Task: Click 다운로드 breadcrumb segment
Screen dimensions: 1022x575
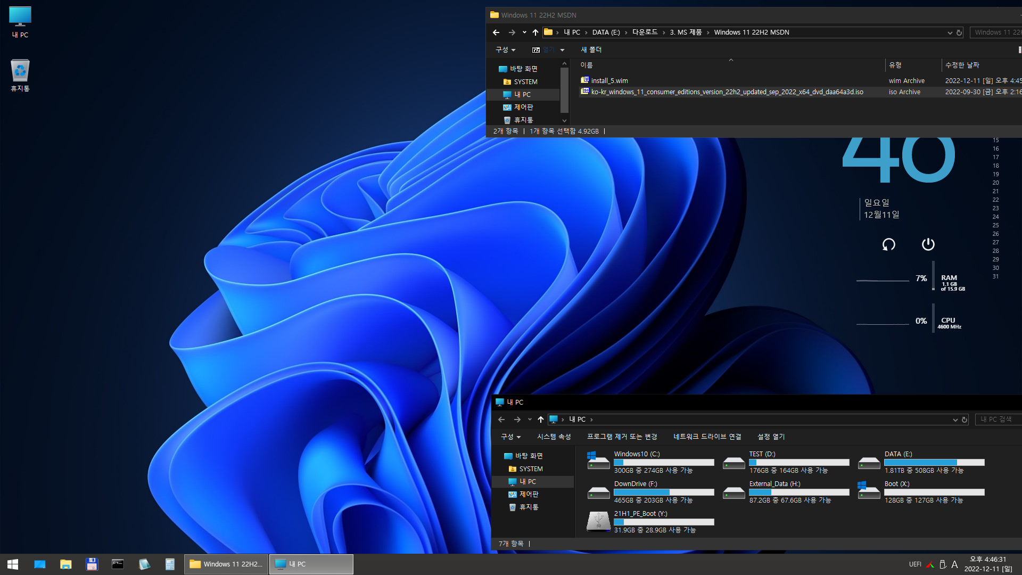Action: click(x=645, y=32)
